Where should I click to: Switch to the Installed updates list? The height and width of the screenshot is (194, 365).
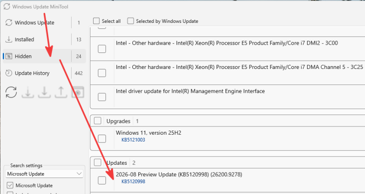[x=44, y=39]
